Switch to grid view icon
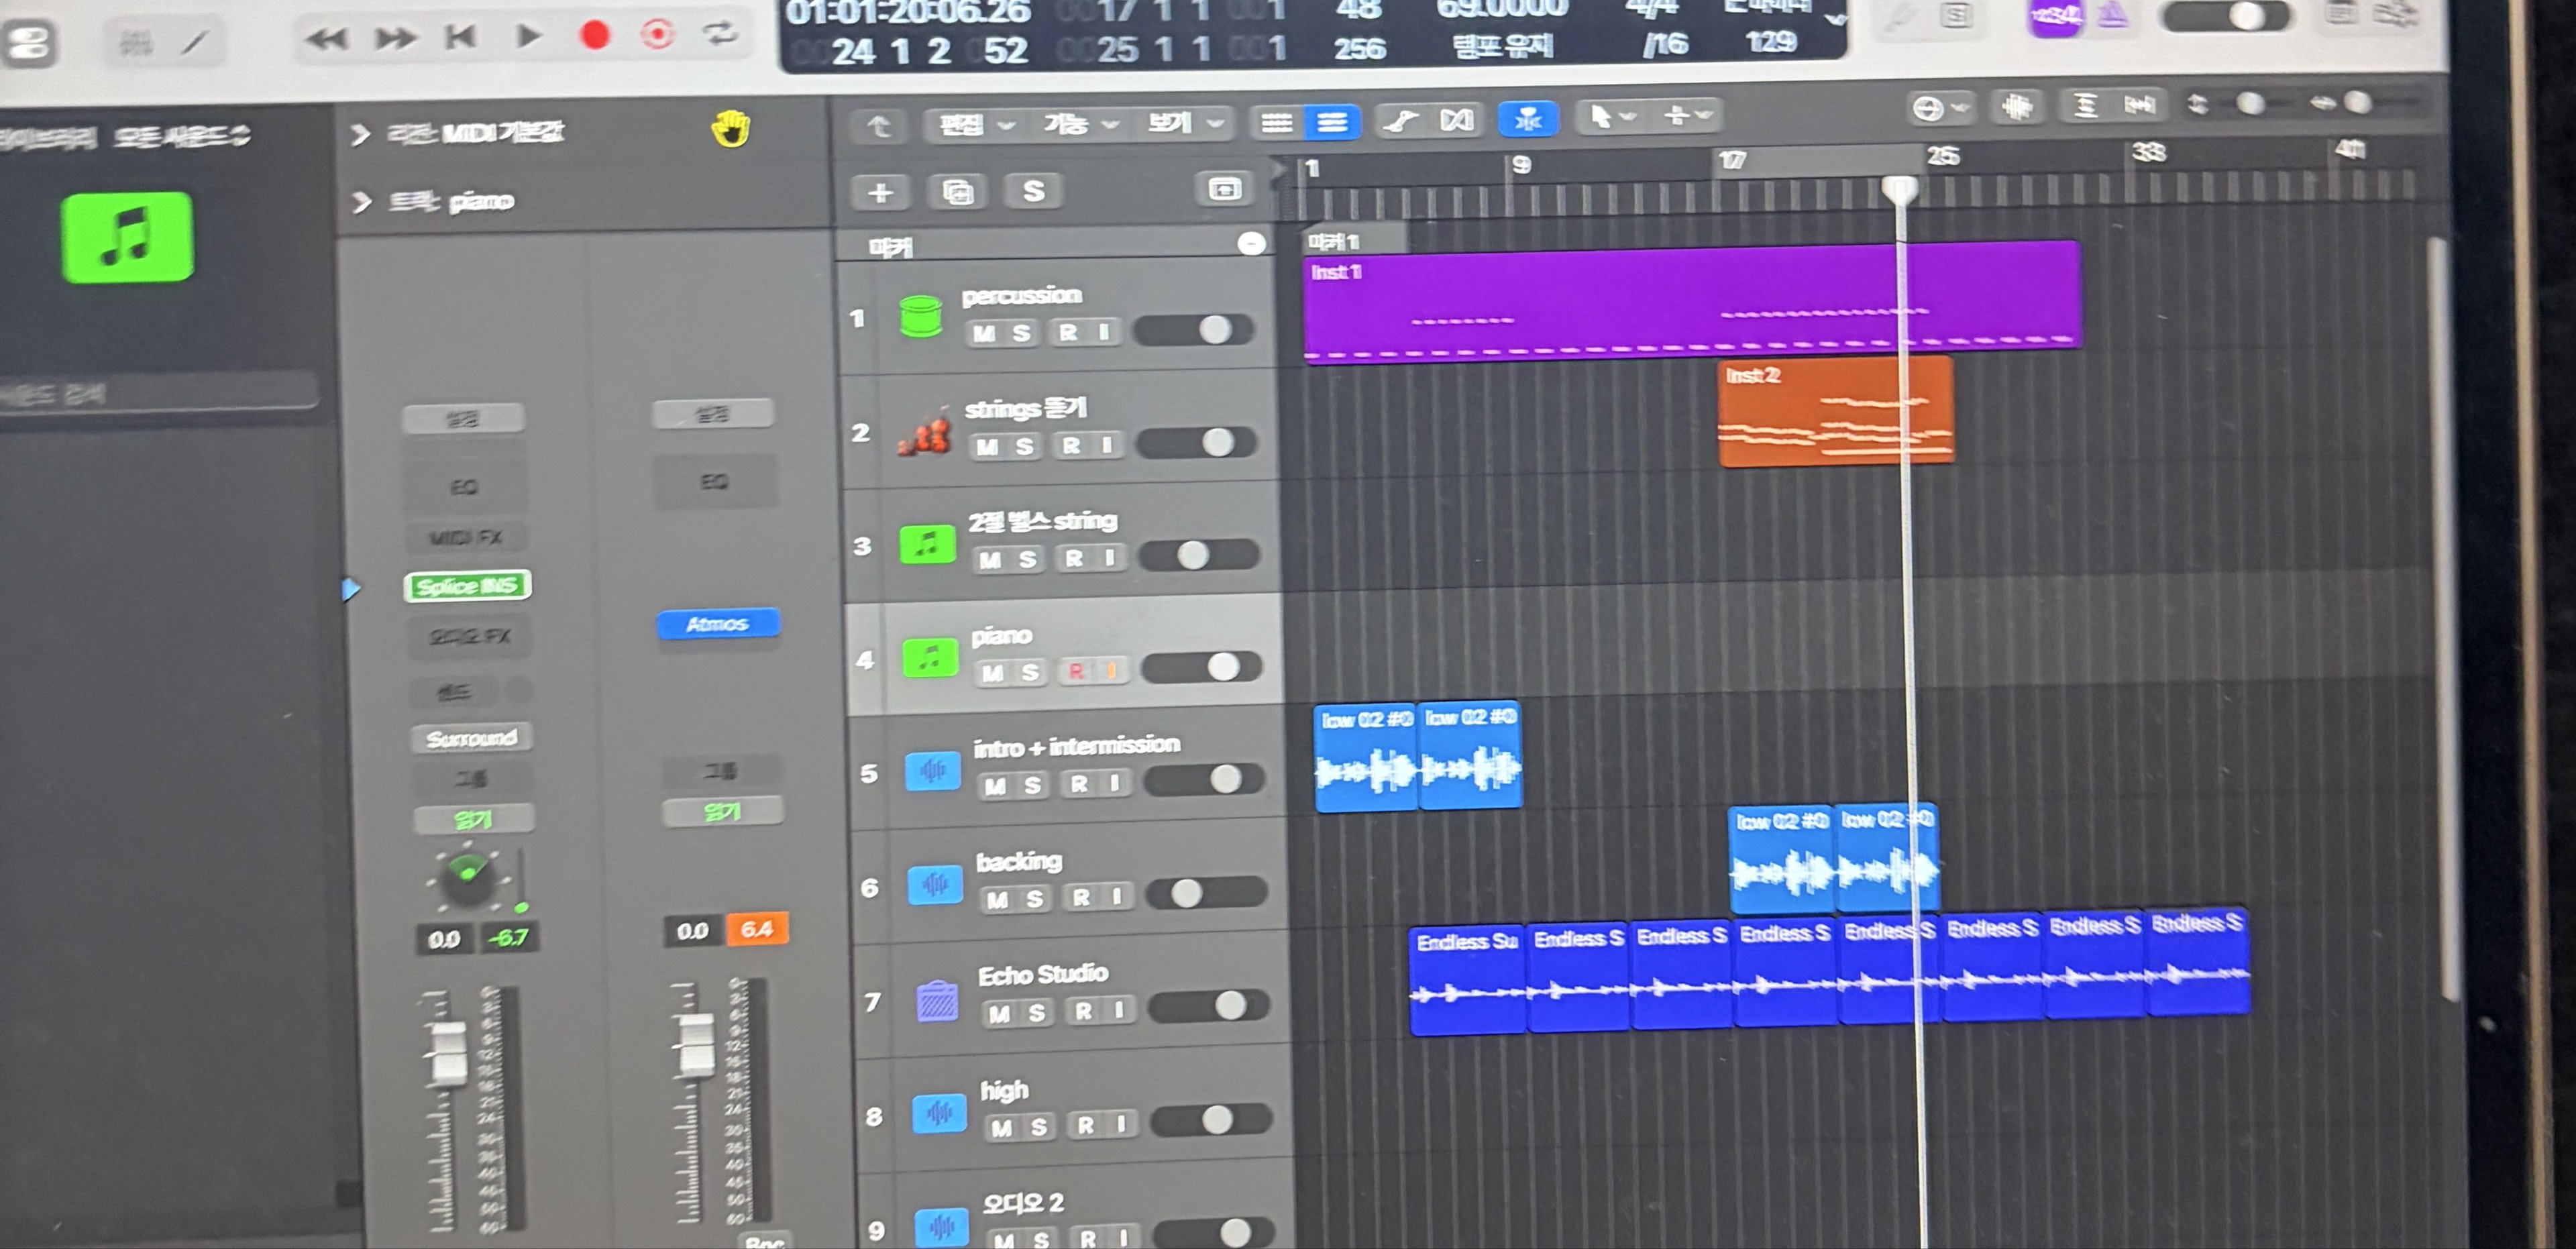The image size is (2576, 1249). [1277, 123]
